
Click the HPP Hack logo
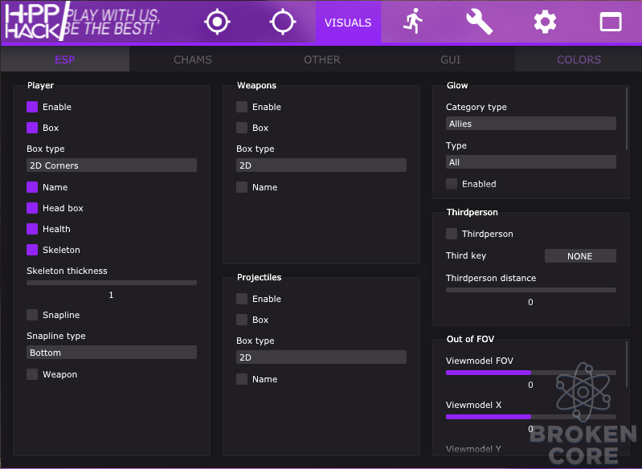pos(37,22)
